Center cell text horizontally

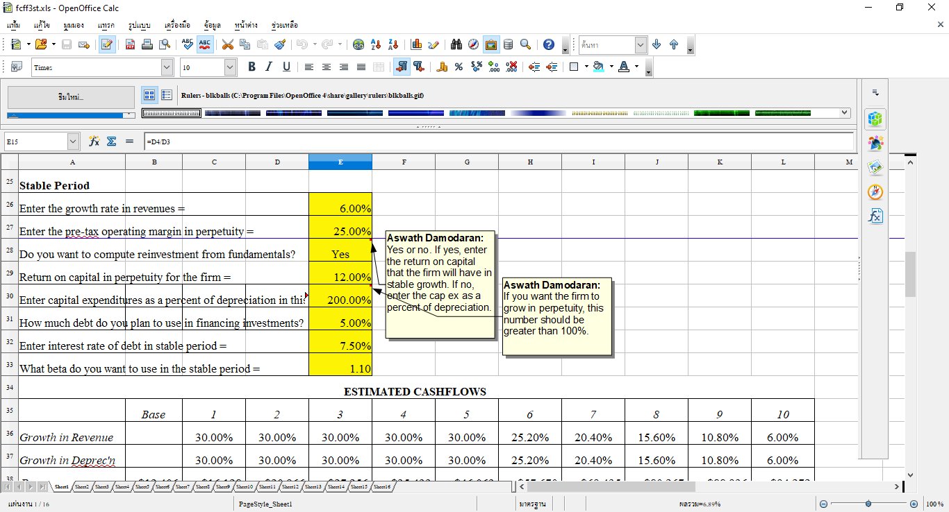click(x=327, y=67)
